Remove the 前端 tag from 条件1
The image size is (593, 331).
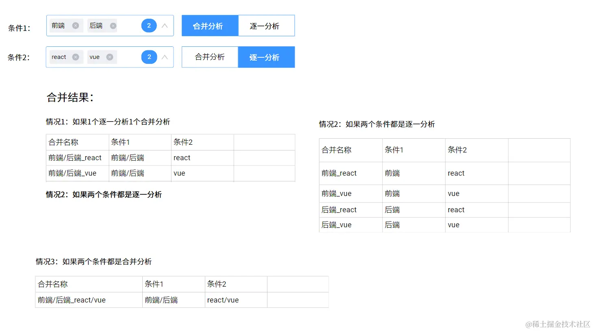pos(76,26)
